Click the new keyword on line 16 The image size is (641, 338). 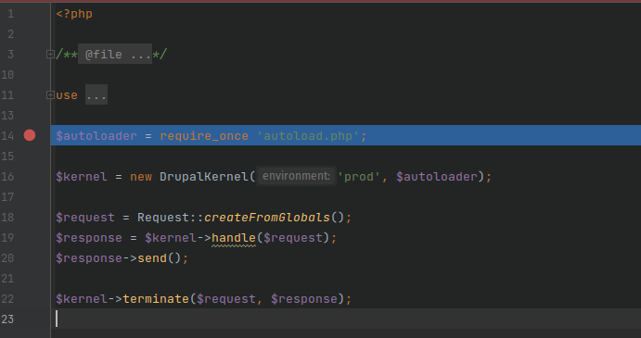click(141, 177)
